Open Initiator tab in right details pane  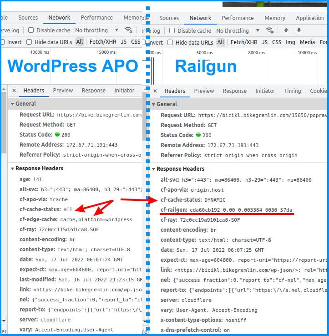tap(265, 91)
